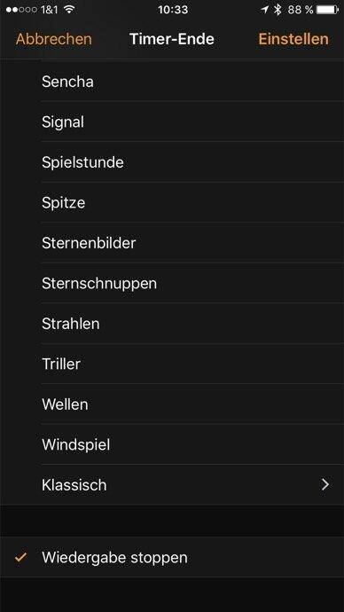Image resolution: width=344 pixels, height=612 pixels.
Task: Select Wiedergabe stoppen option
Action: [x=172, y=557]
